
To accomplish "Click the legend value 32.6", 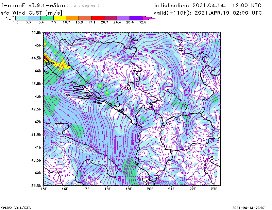I will 142,22.
